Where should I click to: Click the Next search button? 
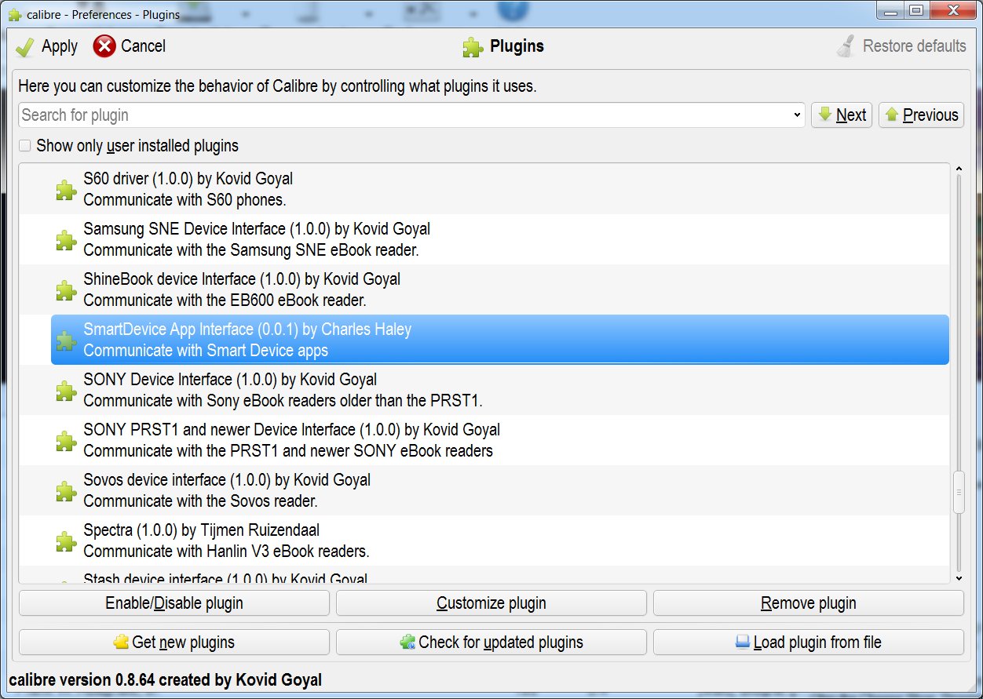click(842, 115)
